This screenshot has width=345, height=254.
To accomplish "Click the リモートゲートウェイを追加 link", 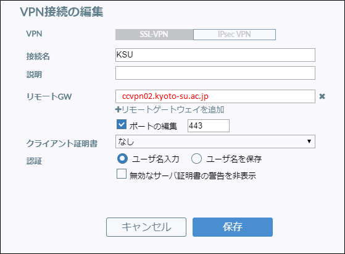I will pyautogui.click(x=170, y=109).
